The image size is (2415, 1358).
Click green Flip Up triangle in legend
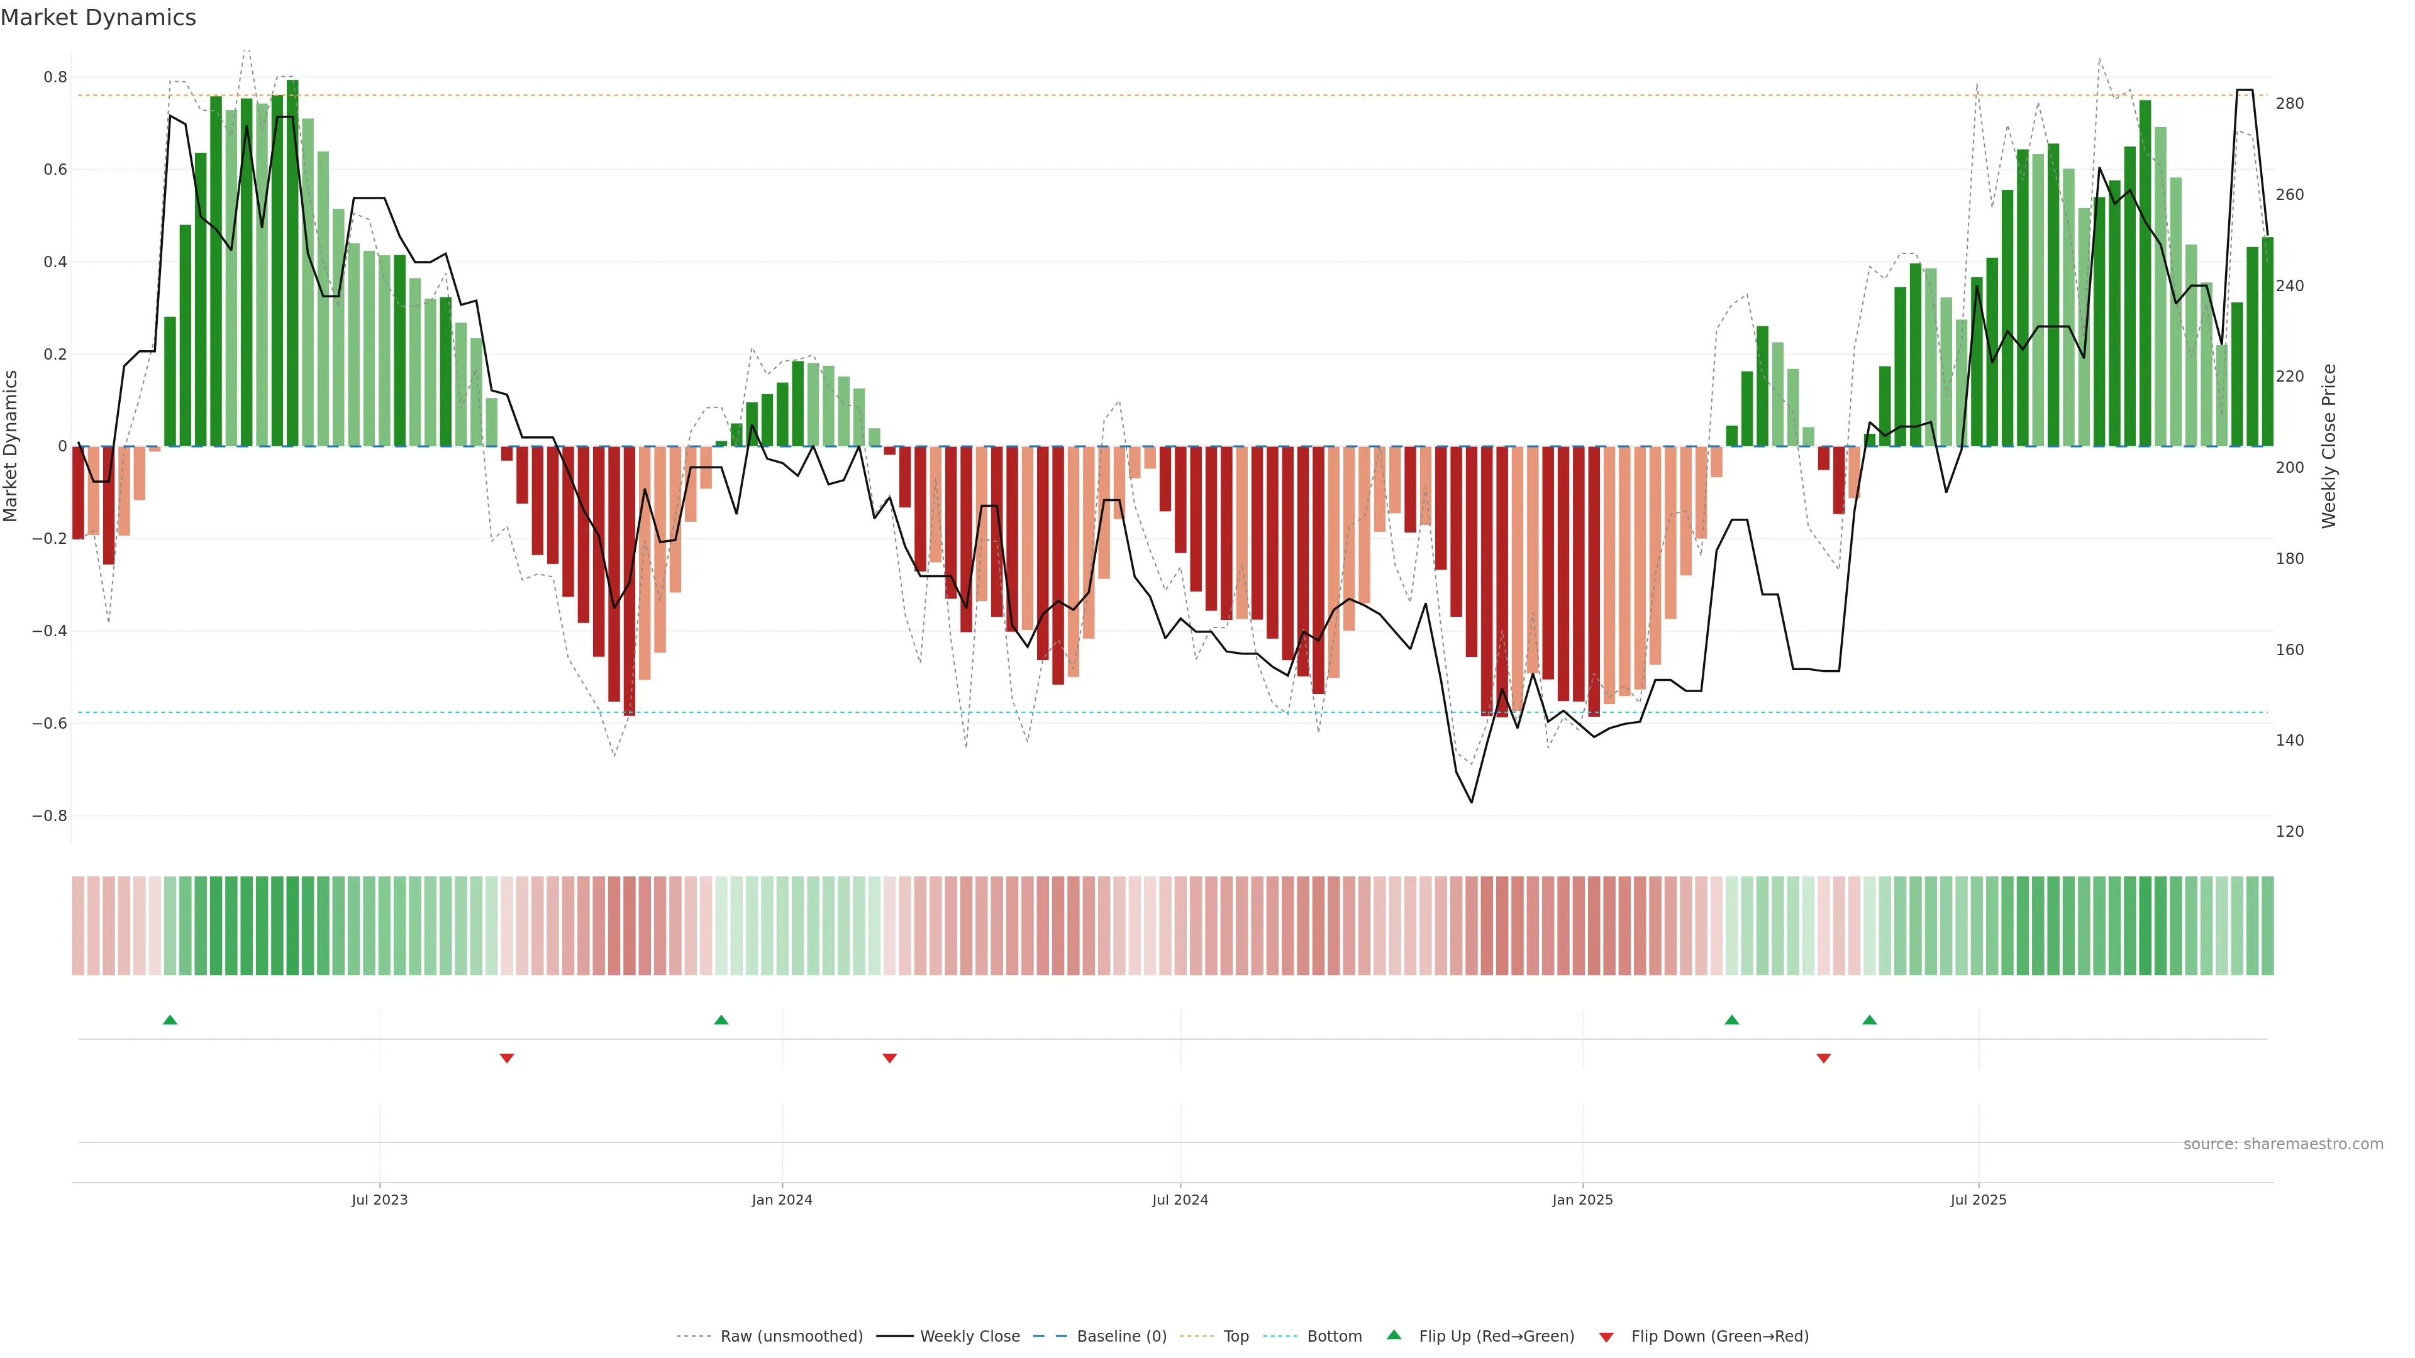pyautogui.click(x=1394, y=1335)
